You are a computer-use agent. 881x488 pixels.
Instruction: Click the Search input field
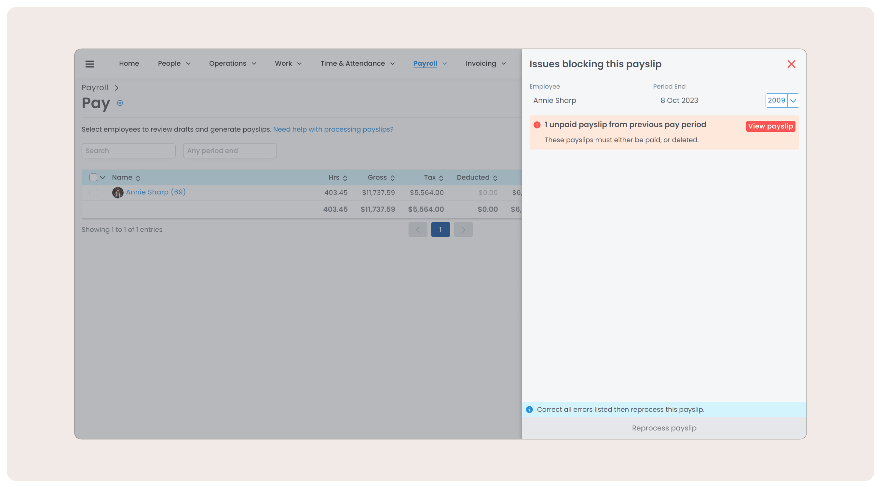click(128, 151)
